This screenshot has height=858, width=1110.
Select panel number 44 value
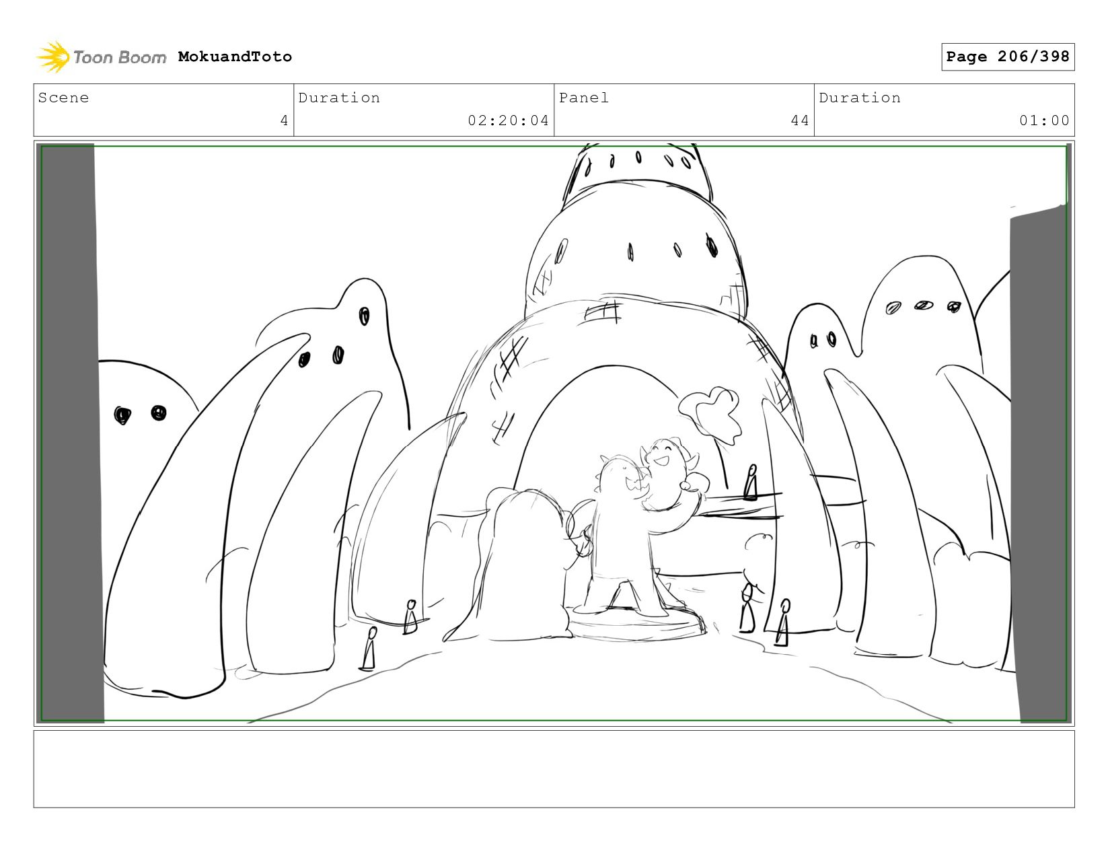tap(800, 120)
